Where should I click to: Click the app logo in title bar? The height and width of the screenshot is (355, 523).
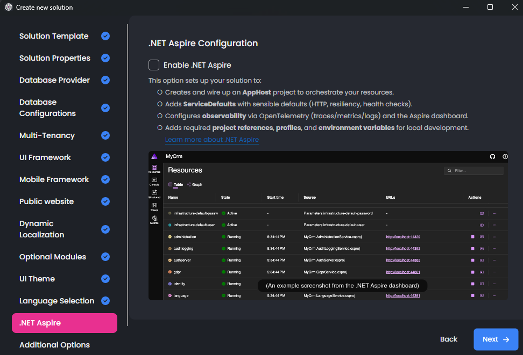(8, 8)
